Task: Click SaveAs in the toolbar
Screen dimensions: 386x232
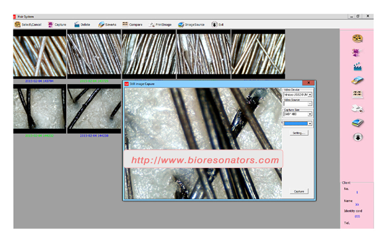Action: tap(107, 24)
